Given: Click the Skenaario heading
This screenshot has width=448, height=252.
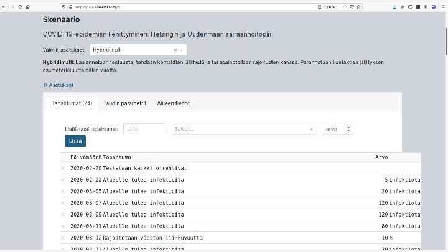Looking at the screenshot, I should [x=62, y=19].
